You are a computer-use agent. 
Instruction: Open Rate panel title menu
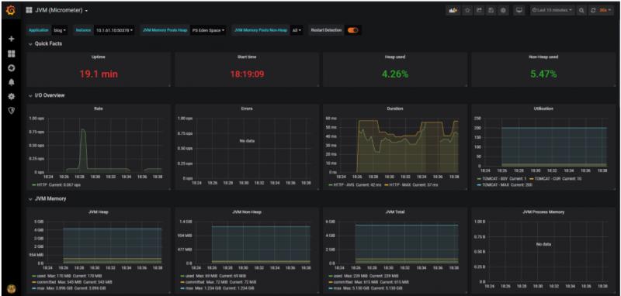(x=99, y=108)
